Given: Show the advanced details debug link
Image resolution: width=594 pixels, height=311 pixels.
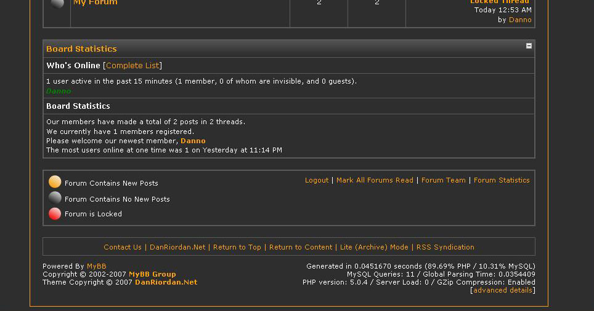Looking at the screenshot, I should 503,290.
